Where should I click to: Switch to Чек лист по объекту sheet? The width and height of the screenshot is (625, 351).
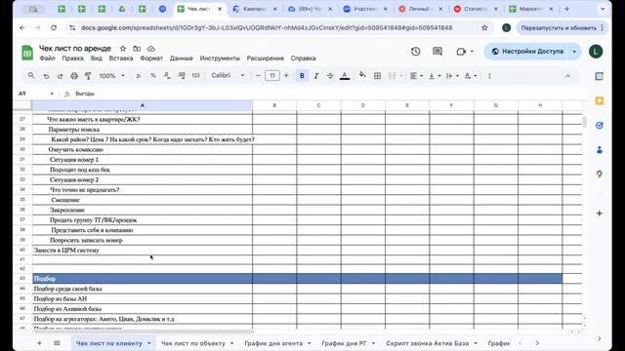(x=193, y=343)
